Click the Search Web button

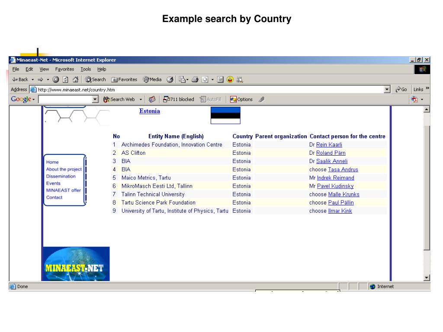119,99
